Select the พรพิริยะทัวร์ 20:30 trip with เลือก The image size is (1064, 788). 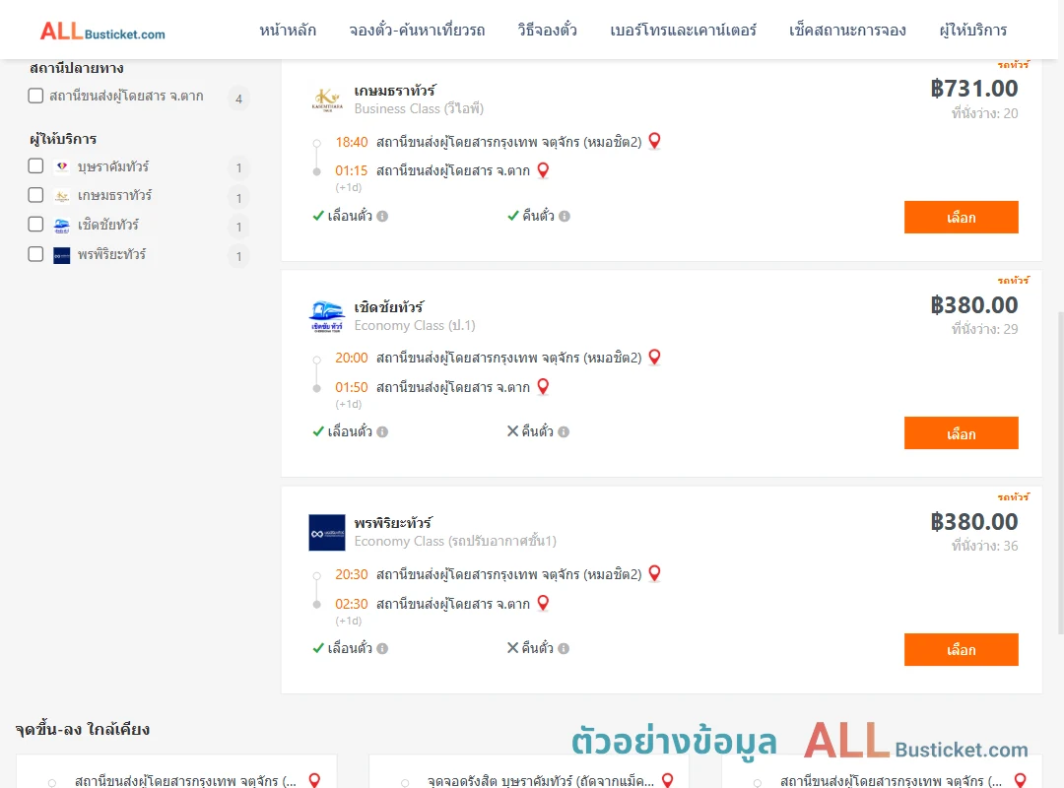pyautogui.click(x=961, y=649)
